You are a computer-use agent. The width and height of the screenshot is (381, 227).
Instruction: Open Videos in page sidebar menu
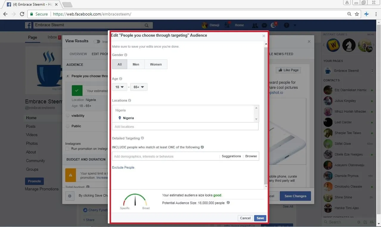click(32, 135)
